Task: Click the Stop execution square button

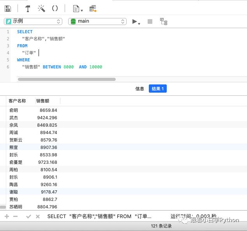Action: point(150,21)
